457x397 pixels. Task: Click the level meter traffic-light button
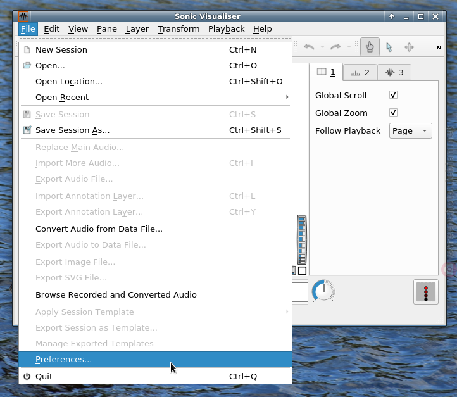click(x=425, y=292)
